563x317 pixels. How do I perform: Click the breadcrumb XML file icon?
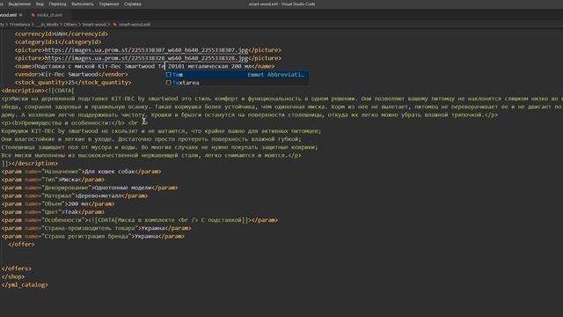115,25
